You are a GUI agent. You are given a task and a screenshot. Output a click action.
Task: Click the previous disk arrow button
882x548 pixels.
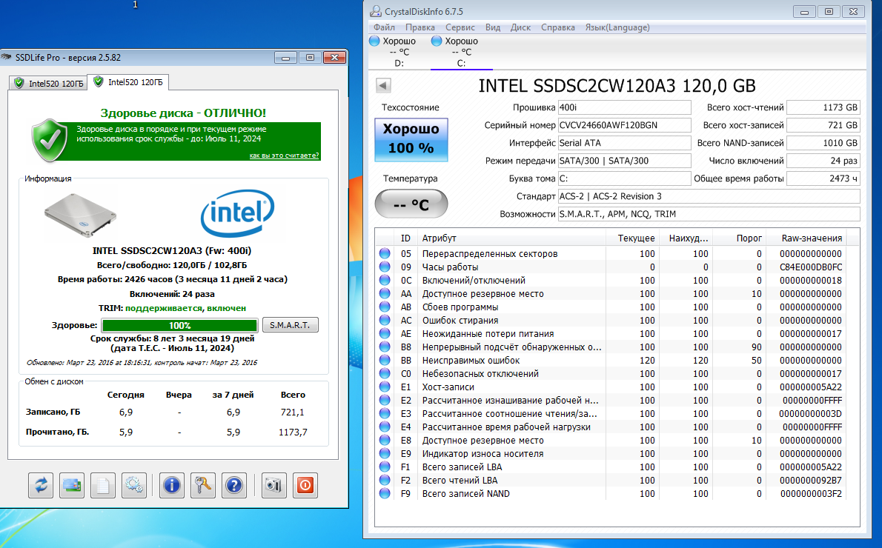click(384, 86)
